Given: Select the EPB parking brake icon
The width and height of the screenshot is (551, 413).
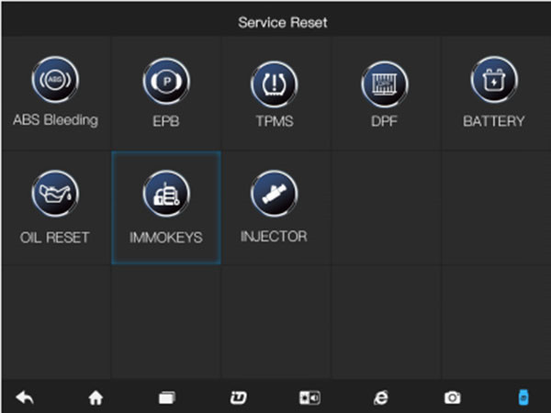Looking at the screenshot, I should (166, 82).
